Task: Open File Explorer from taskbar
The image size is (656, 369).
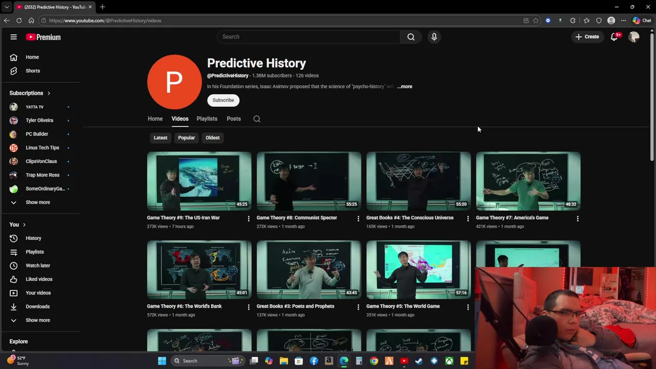Action: tap(284, 361)
